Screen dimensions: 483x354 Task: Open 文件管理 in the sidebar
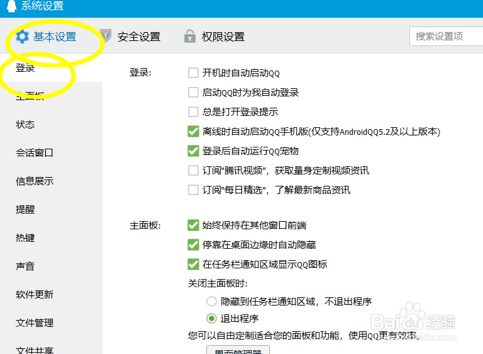[35, 323]
